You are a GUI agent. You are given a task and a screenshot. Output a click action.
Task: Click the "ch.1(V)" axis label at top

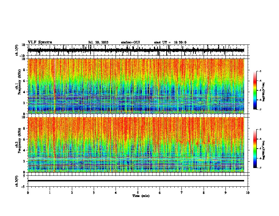[x=17, y=50]
